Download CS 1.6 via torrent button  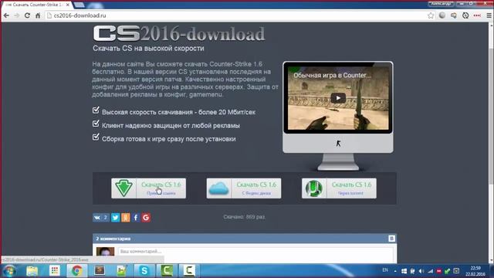point(339,188)
